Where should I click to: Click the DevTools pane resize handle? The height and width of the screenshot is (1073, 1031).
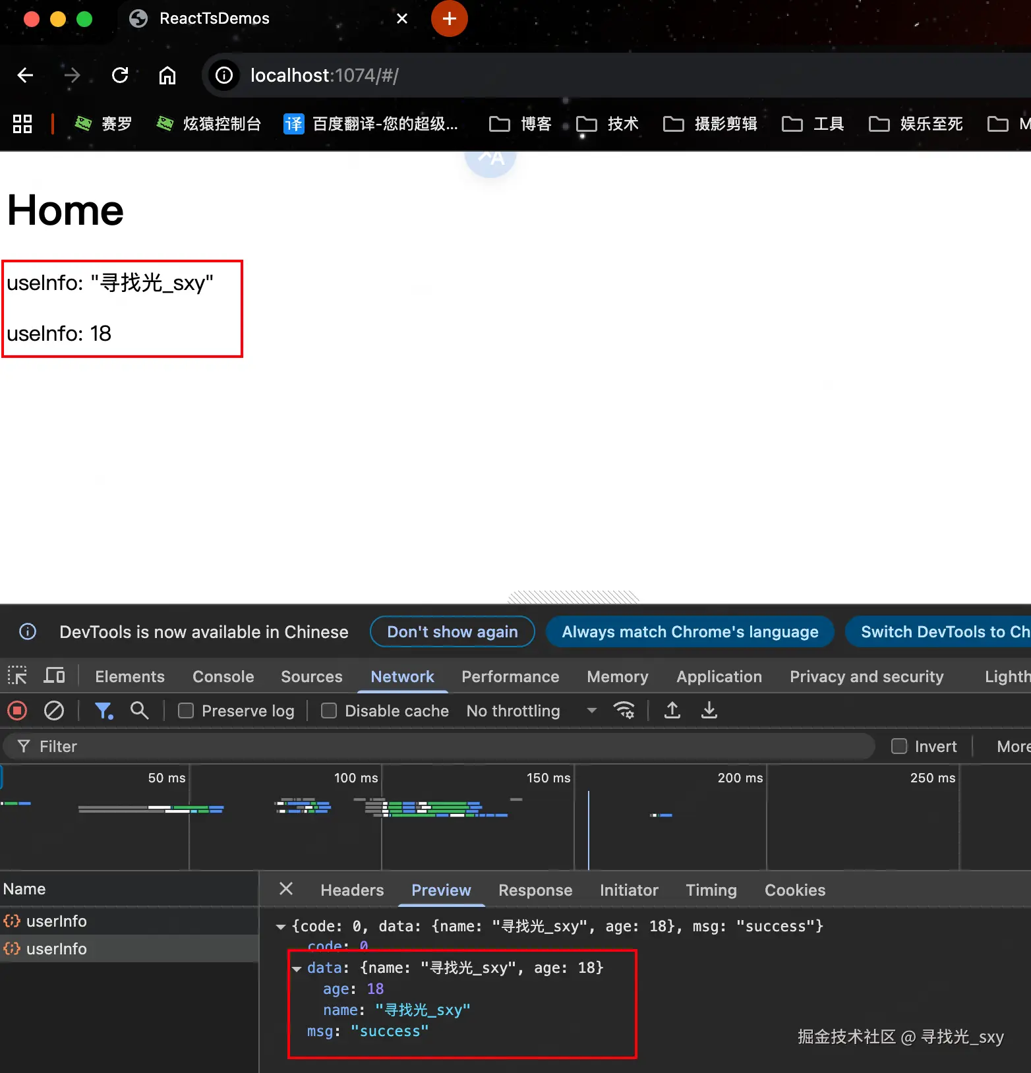tap(574, 597)
